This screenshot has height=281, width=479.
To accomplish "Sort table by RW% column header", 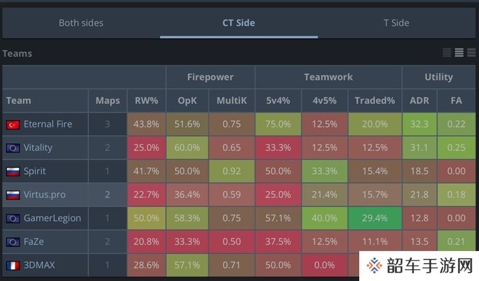I will click(146, 101).
